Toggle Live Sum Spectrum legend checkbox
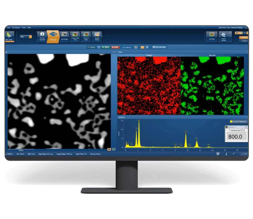This screenshot has height=219, width=253. coord(231,121)
